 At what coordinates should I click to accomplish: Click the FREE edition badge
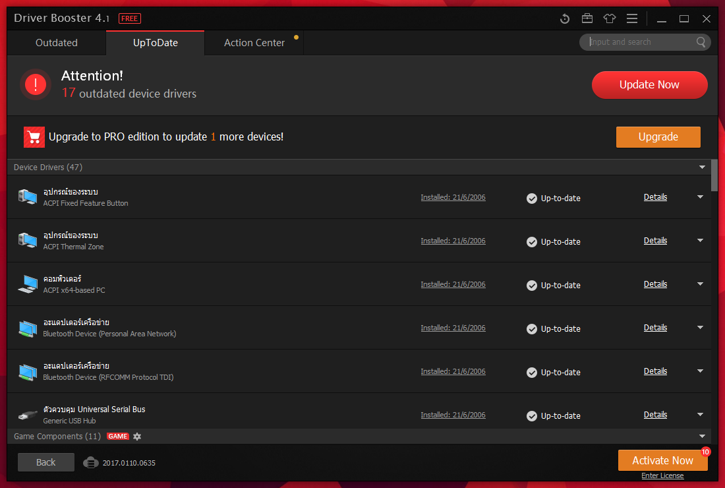coord(129,18)
